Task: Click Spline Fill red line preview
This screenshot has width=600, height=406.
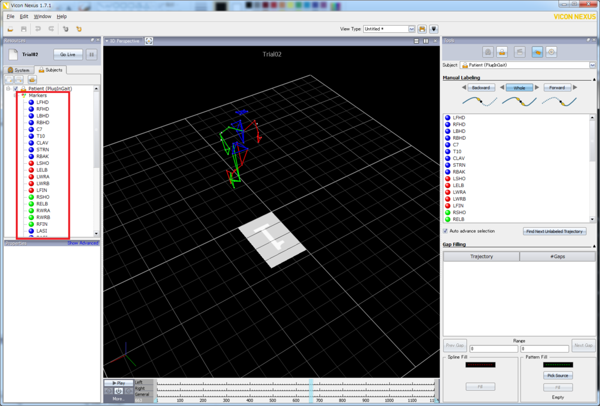Action: 480,364
